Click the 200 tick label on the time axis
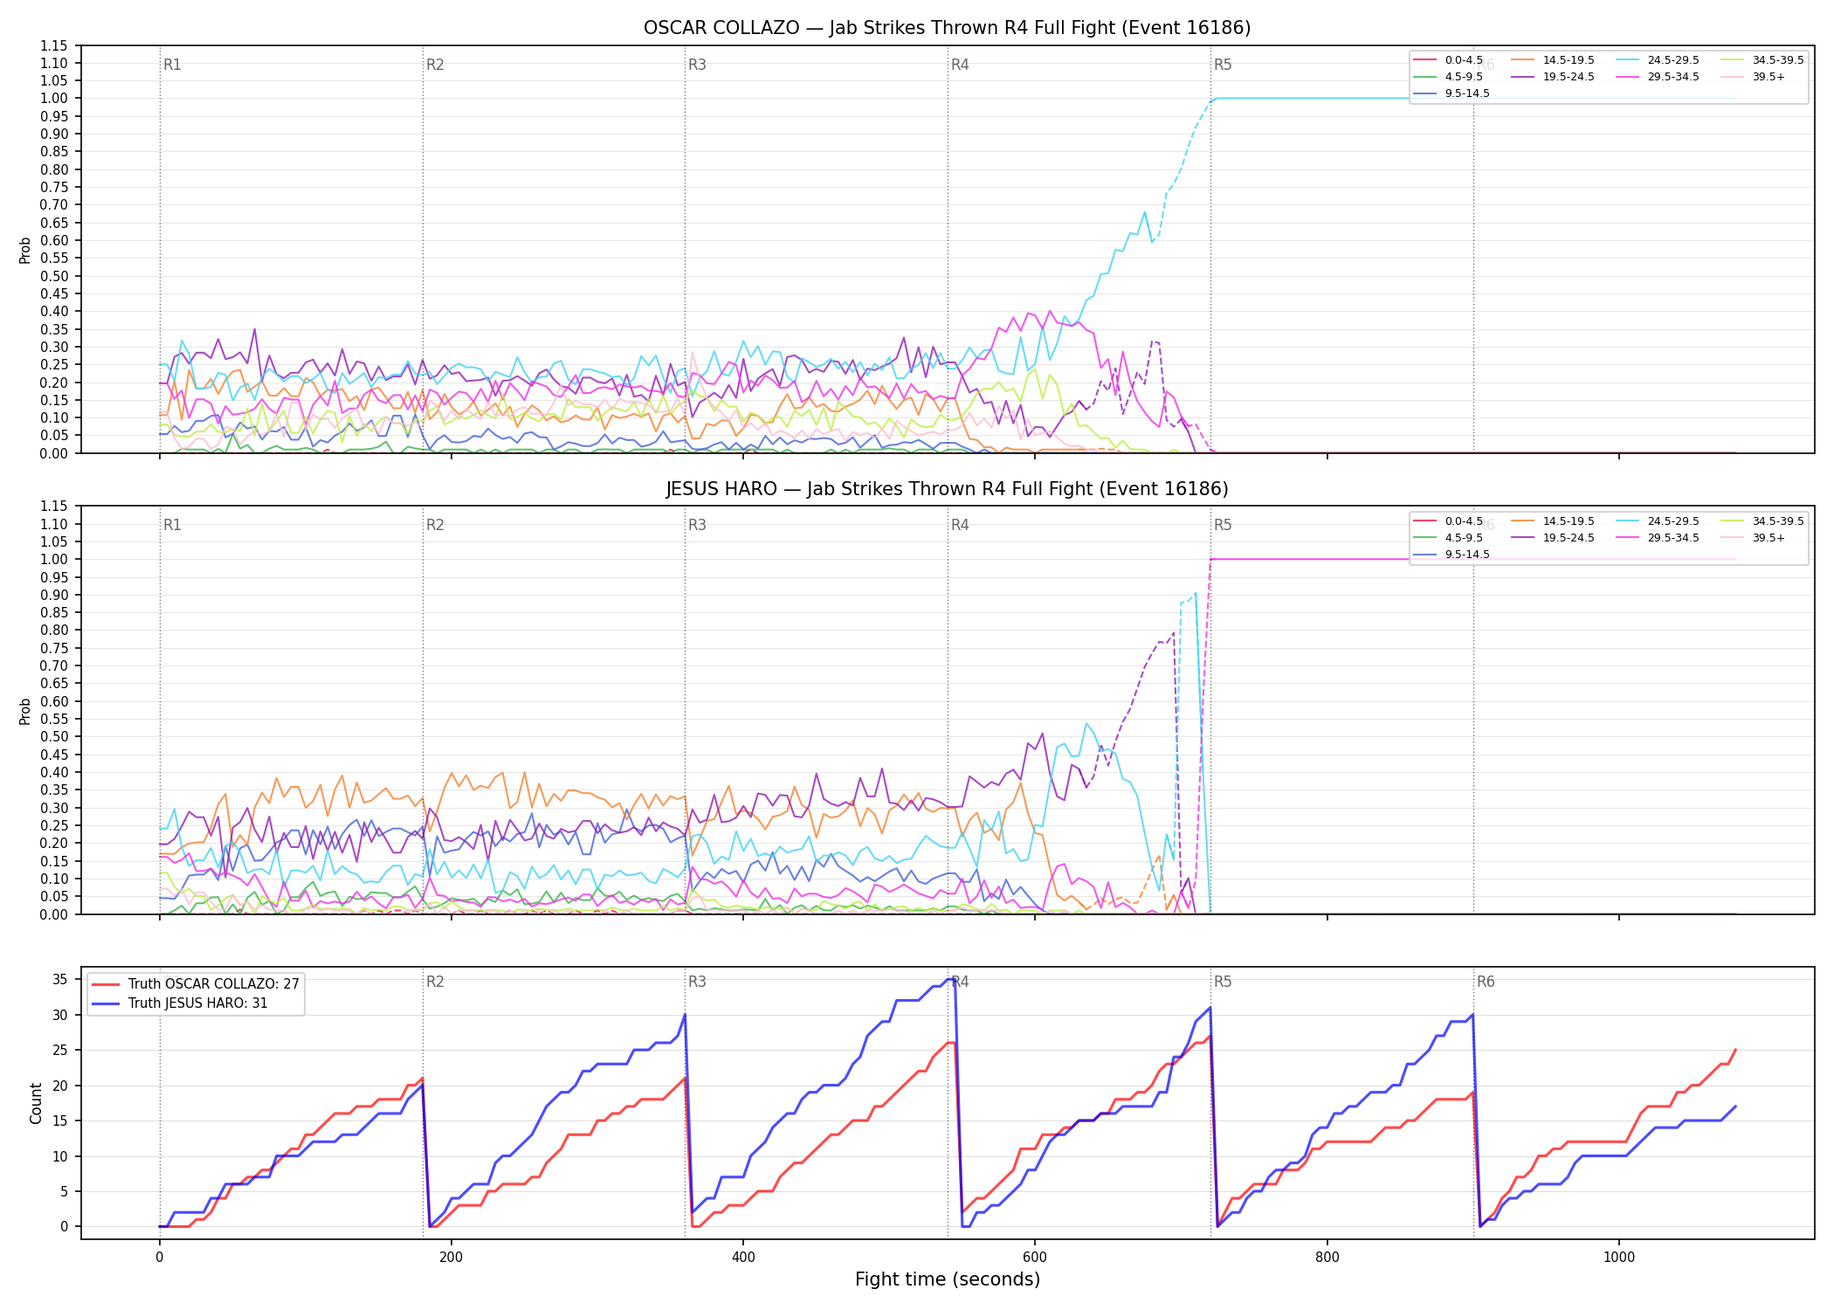This screenshot has height=1310, width=1834. [x=451, y=1257]
